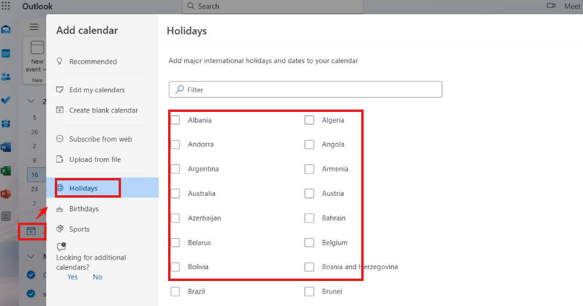Launch Excel from the app rail
The width and height of the screenshot is (583, 306).
click(x=6, y=171)
